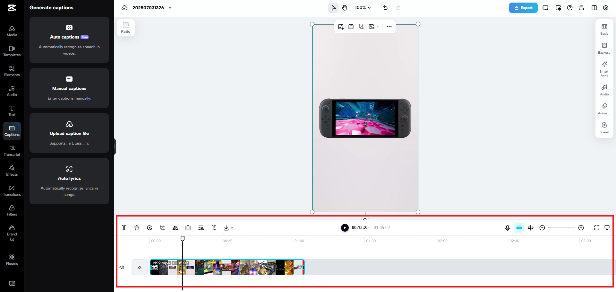This screenshot has width=616, height=292.
Task: Open the Smart tools panel on the right
Action: coord(604,68)
